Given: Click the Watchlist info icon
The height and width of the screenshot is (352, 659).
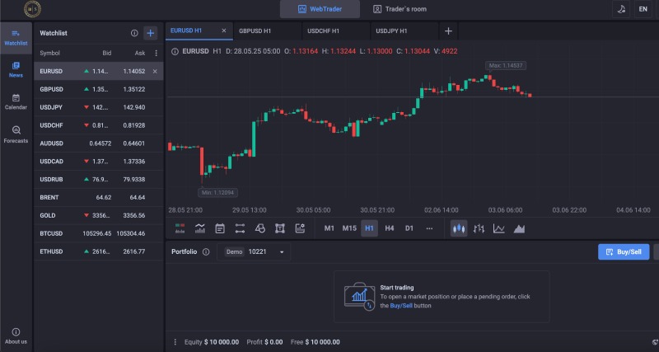Looking at the screenshot, I should click(x=134, y=33).
